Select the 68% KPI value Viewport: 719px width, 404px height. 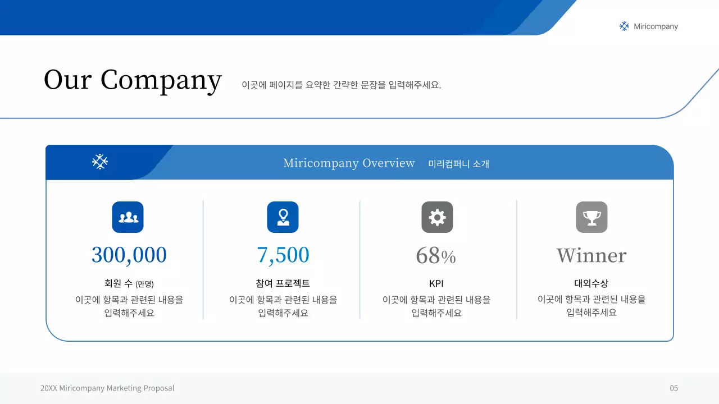pyautogui.click(x=436, y=255)
